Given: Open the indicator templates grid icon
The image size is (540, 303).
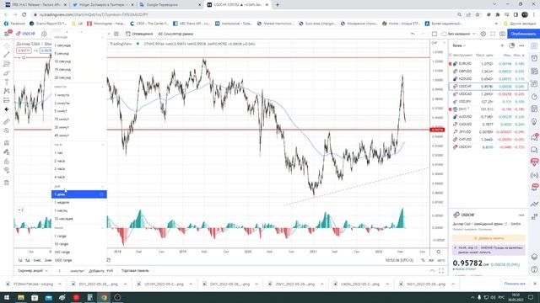Looking at the screenshot, I should coord(116,34).
